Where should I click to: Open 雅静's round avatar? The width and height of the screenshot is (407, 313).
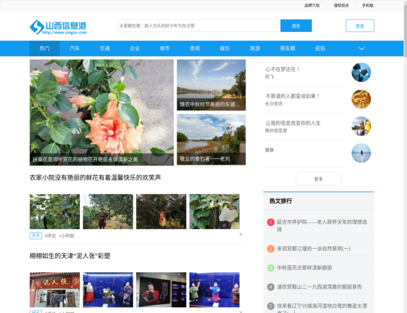point(361,153)
